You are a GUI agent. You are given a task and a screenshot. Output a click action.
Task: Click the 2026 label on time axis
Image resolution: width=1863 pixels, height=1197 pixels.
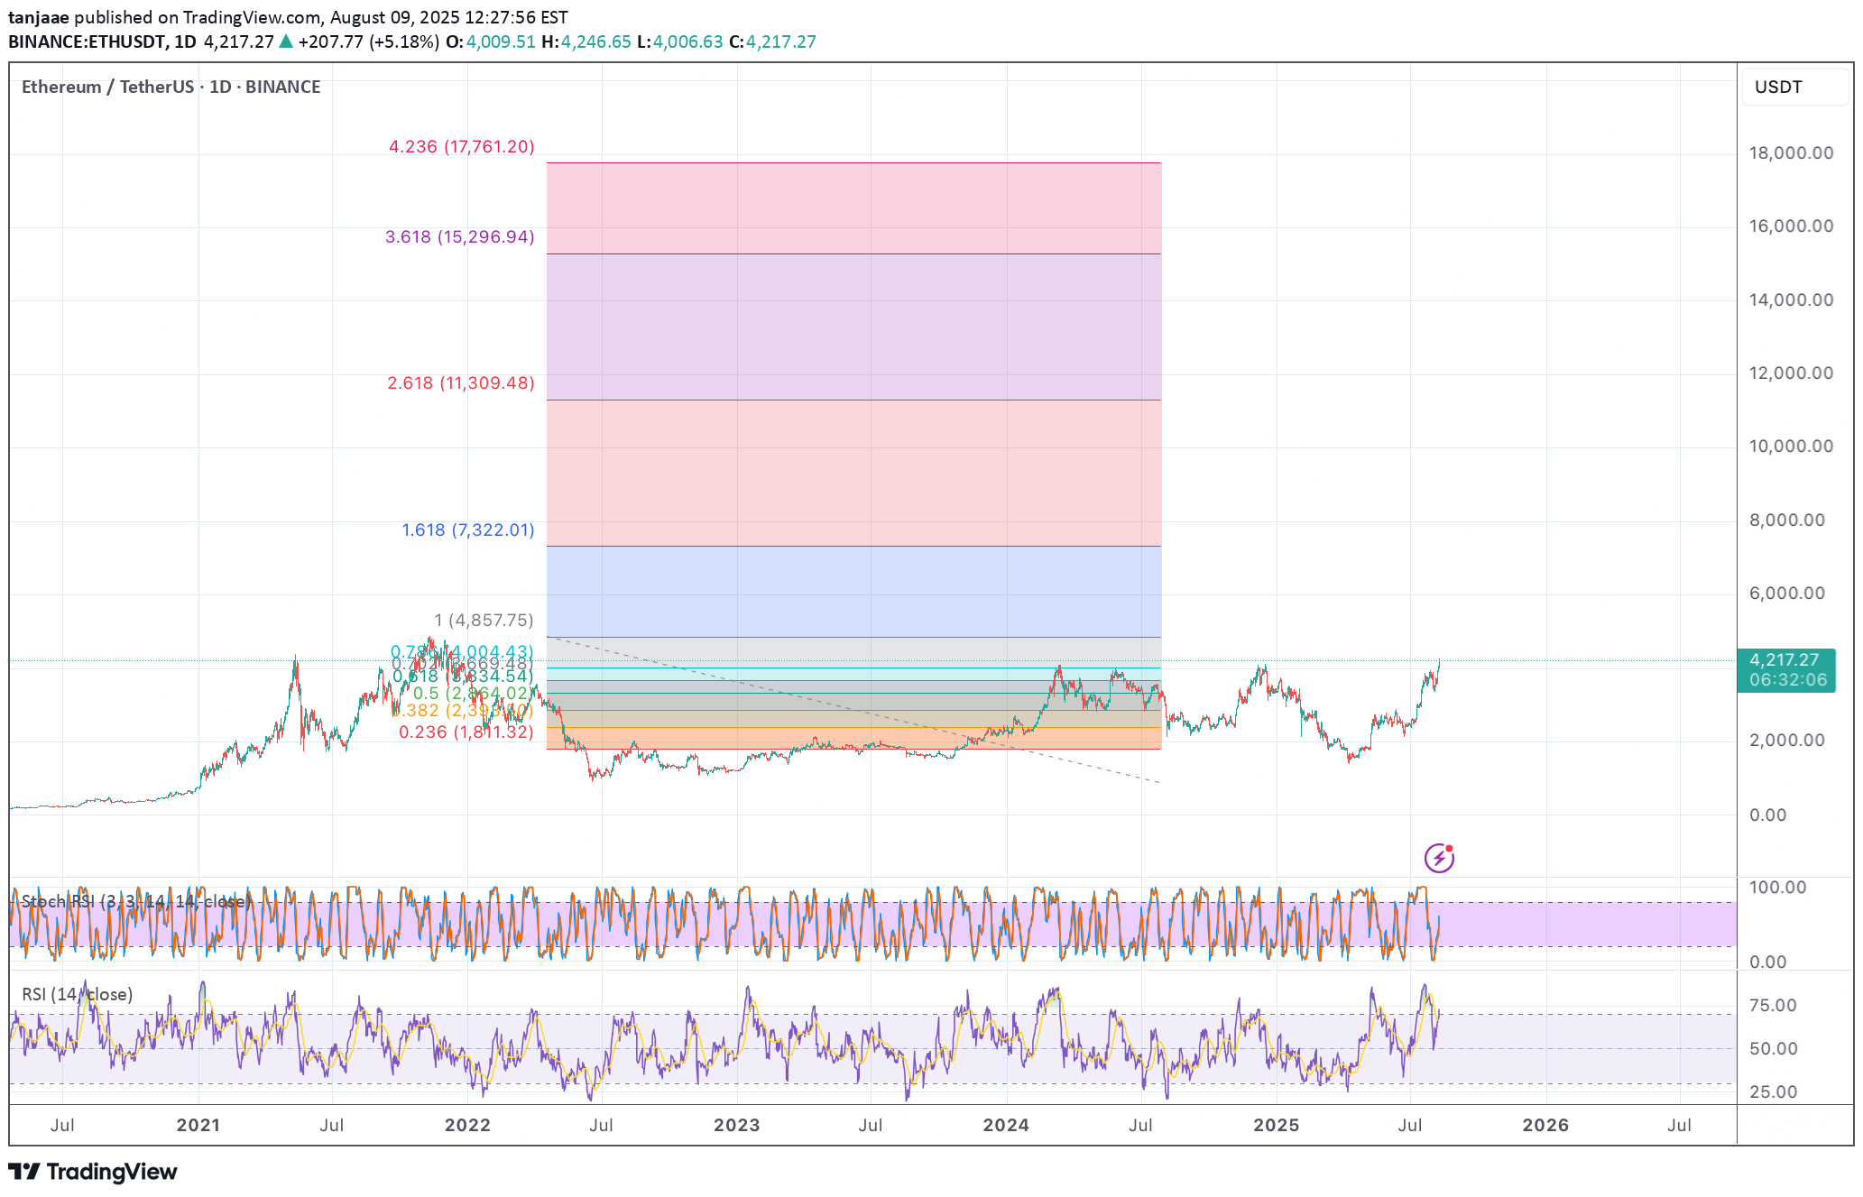1545,1125
